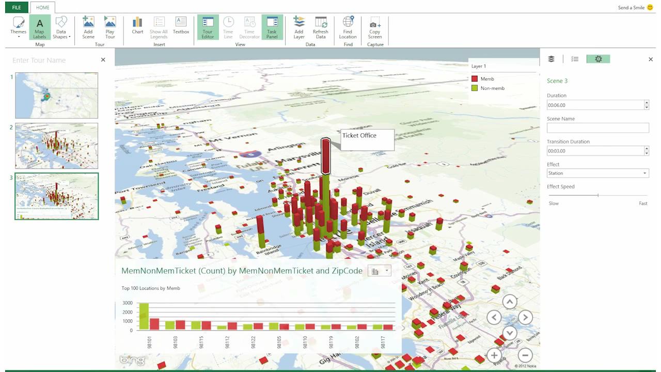Open the FILE menu
The image size is (661, 372).
pos(17,8)
